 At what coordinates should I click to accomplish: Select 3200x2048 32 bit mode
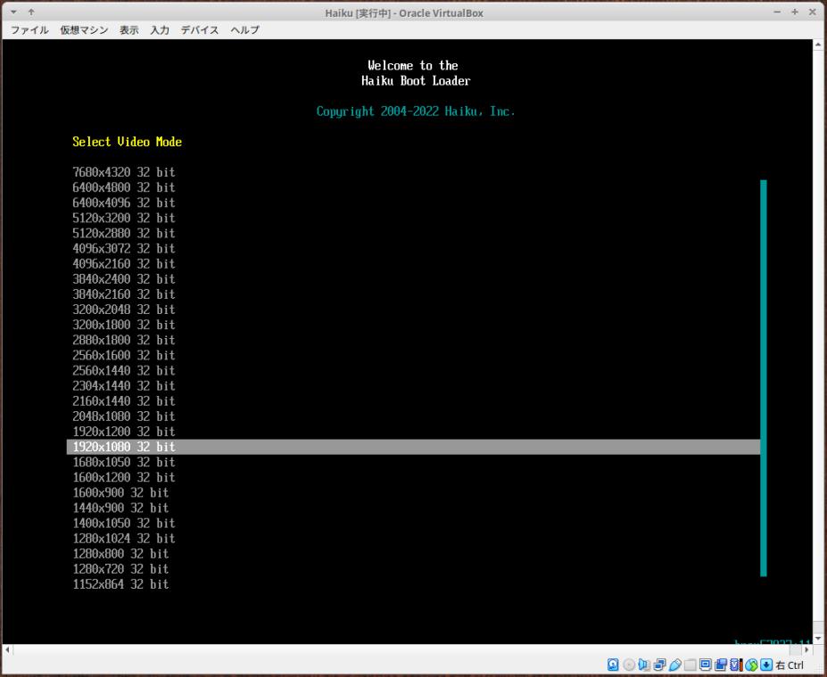[123, 310]
